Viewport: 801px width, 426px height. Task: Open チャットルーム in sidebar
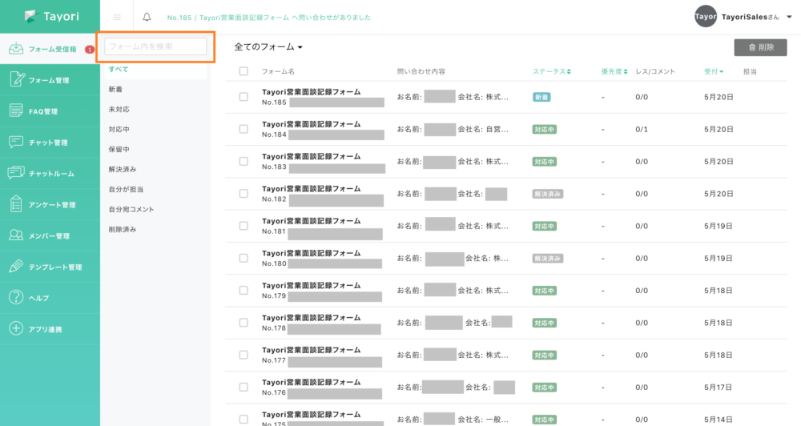pos(50,173)
